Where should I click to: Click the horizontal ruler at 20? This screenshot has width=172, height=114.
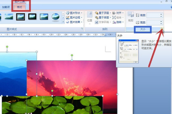pyautogui.click(x=51, y=34)
